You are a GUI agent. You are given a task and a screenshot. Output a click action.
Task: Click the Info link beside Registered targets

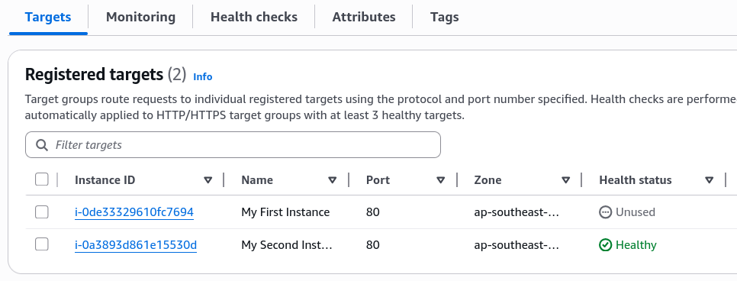203,76
